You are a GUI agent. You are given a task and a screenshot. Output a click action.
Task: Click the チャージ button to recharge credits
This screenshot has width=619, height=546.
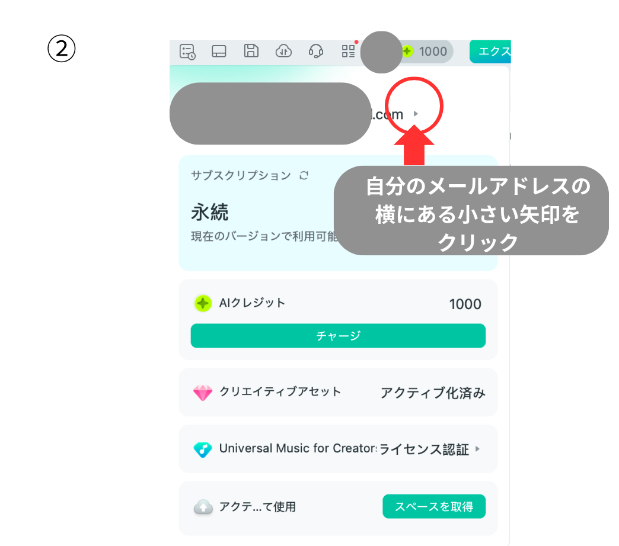pyautogui.click(x=338, y=336)
